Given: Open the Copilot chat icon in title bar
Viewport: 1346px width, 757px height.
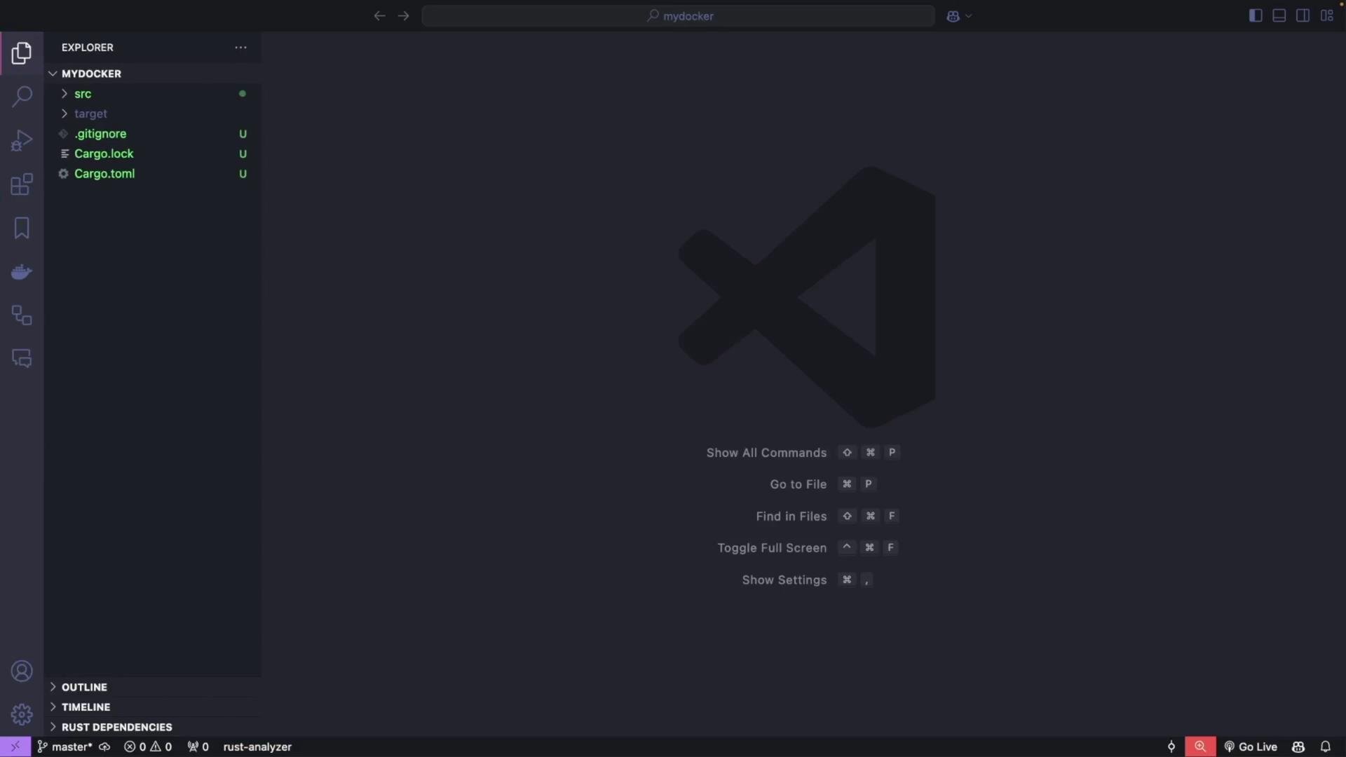Looking at the screenshot, I should [x=953, y=16].
